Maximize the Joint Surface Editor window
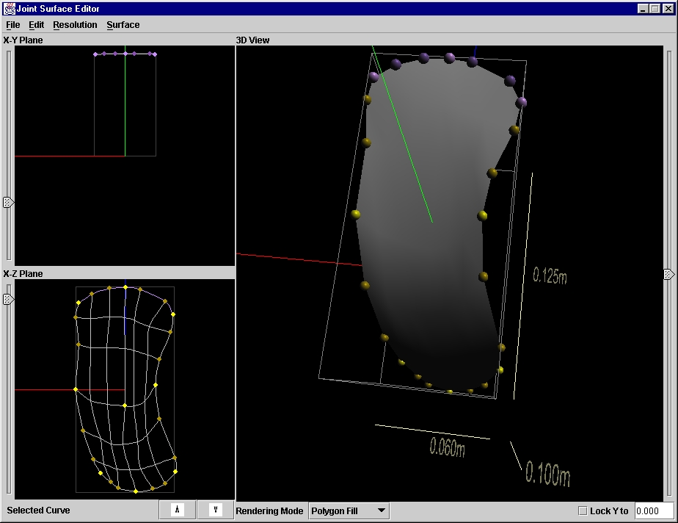 655,9
